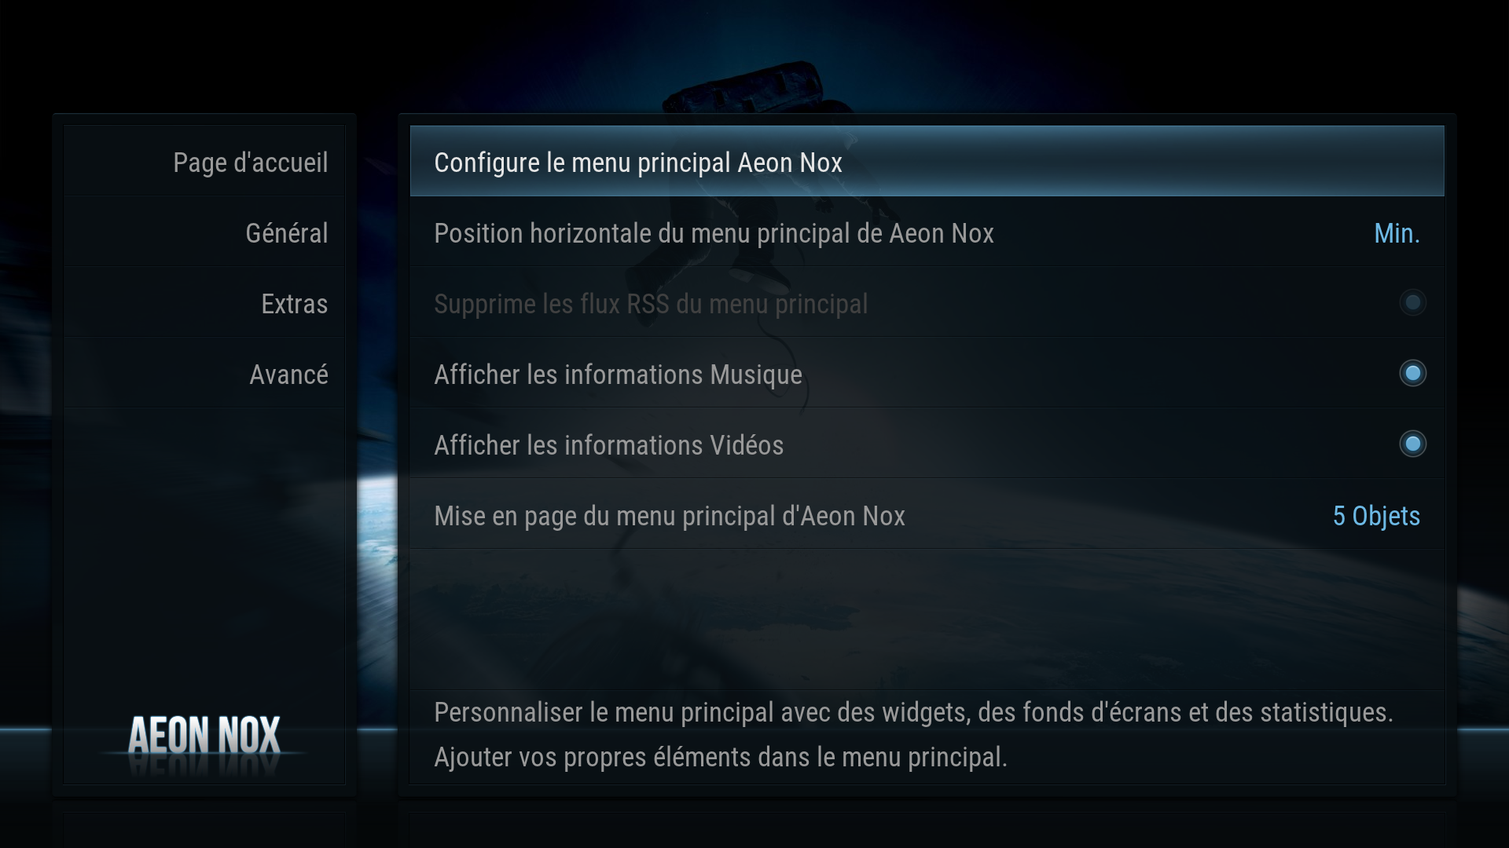Click the Position horizontale du menu principal label
Viewport: 1509px width, 848px height.
(714, 234)
